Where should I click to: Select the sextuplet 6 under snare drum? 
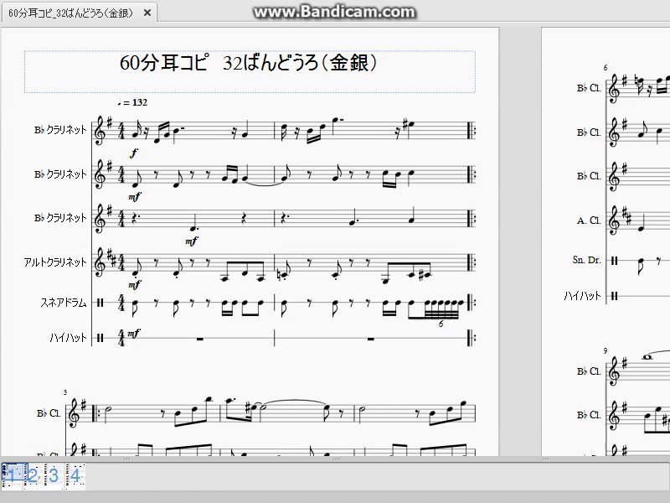click(441, 324)
